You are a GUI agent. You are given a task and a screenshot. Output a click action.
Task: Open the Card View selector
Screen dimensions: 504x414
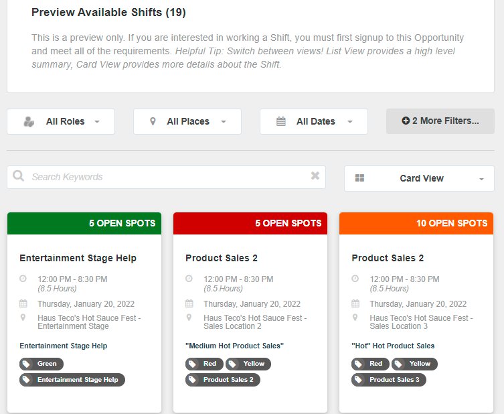point(419,179)
